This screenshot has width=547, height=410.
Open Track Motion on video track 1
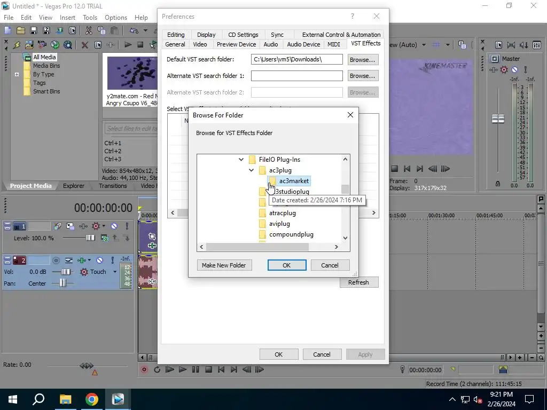70,226
